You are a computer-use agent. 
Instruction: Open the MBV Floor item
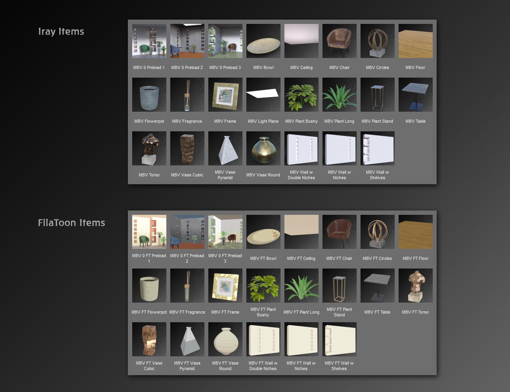(x=415, y=41)
